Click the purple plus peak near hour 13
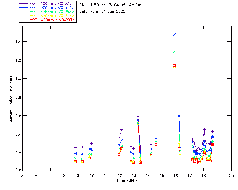The image size is (238, 190). point(138,117)
